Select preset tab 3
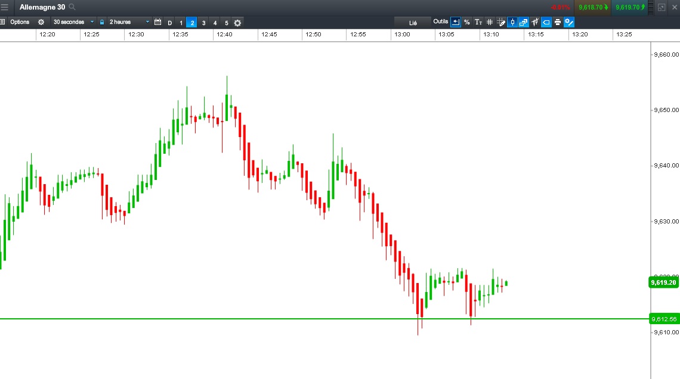Viewport: 680px width, 379px height. click(x=203, y=23)
